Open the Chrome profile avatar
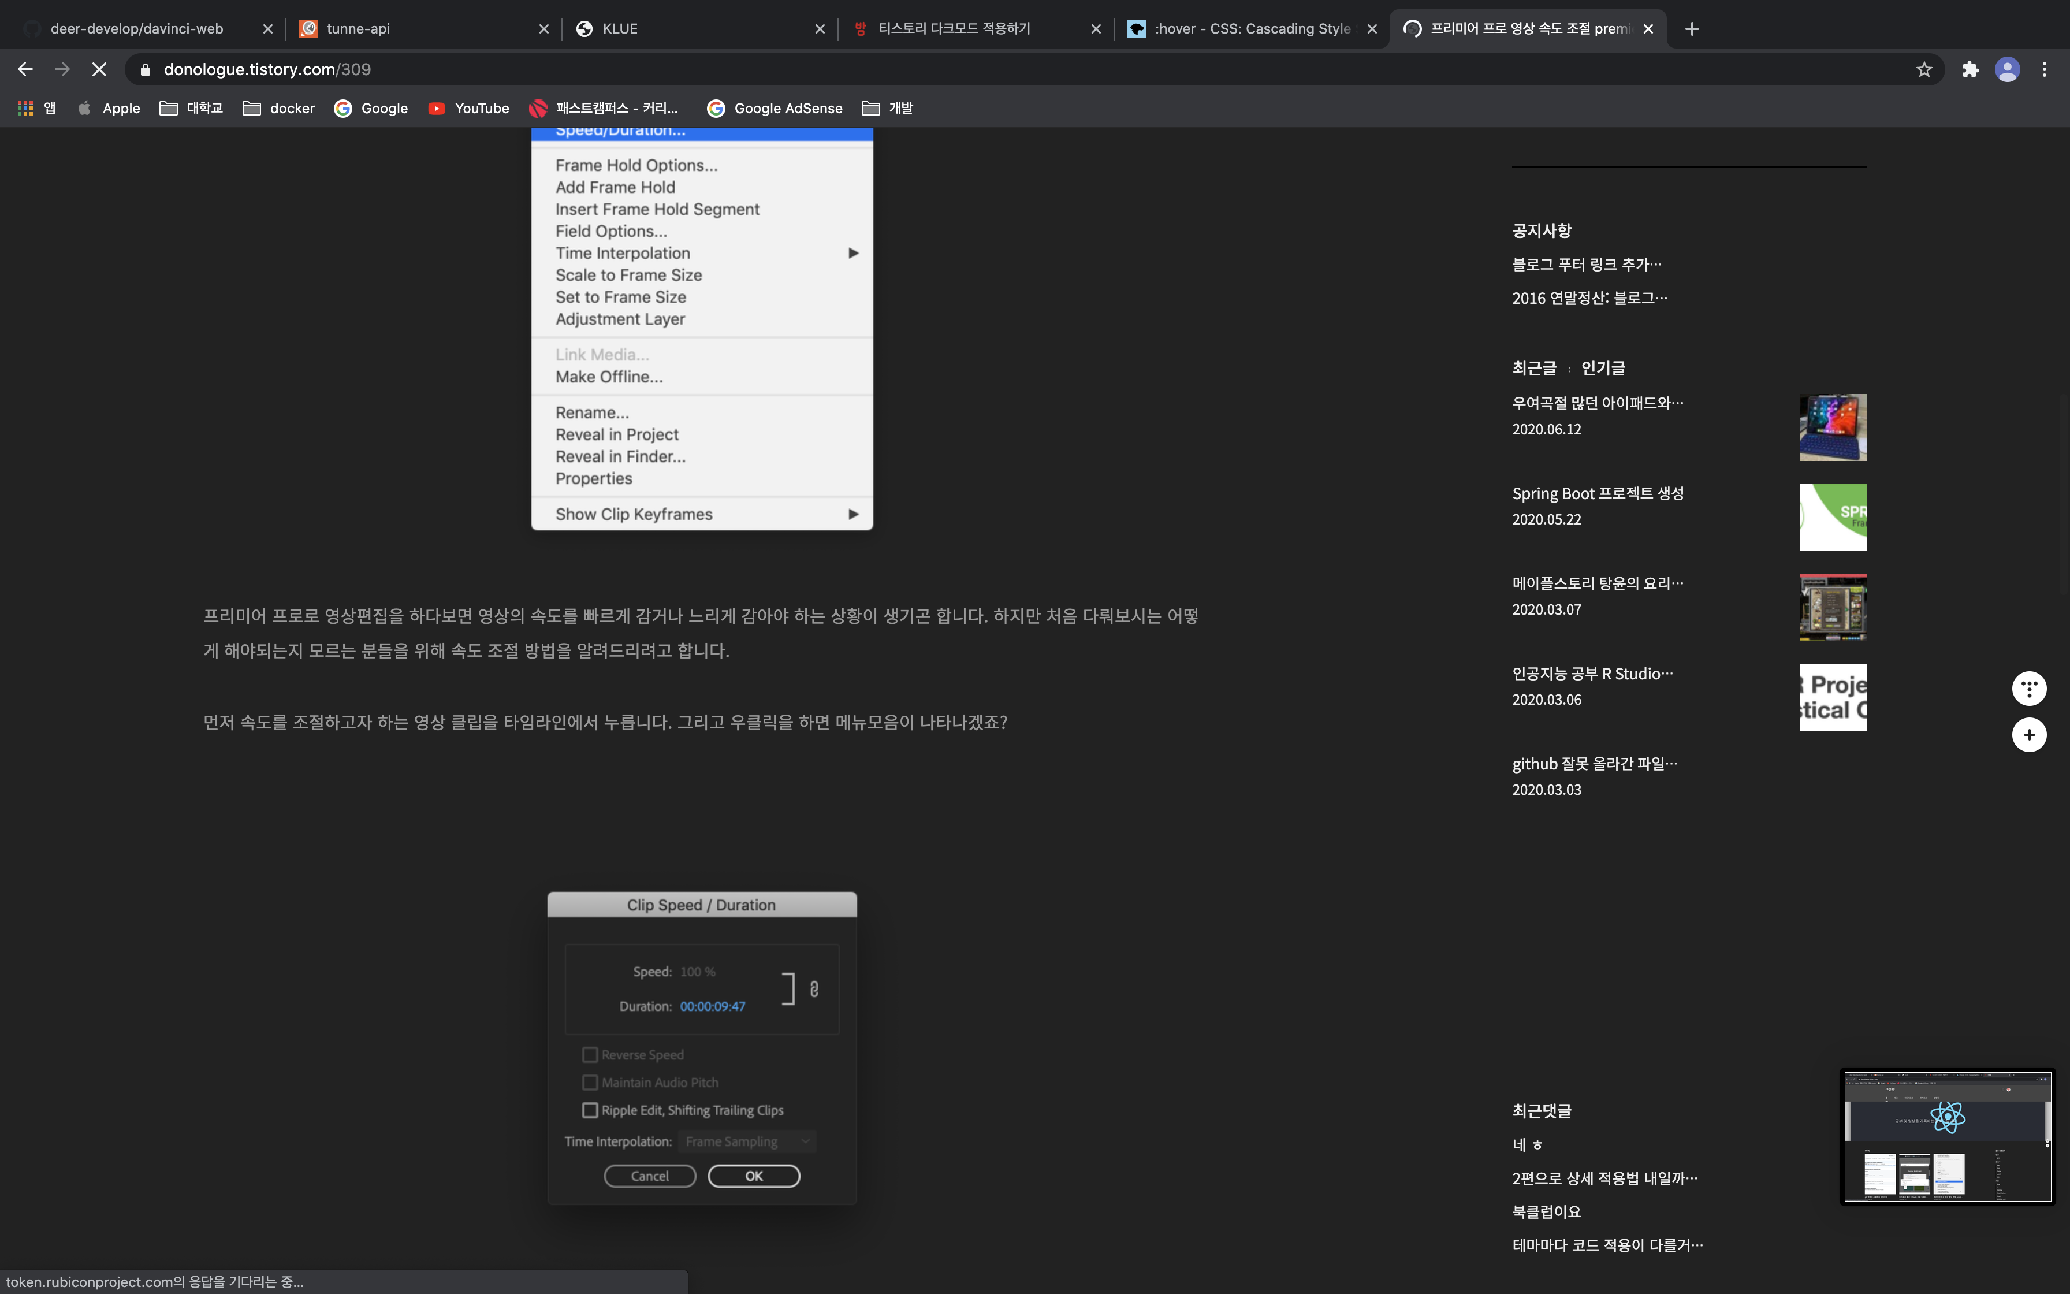The image size is (2070, 1294). click(x=2006, y=69)
